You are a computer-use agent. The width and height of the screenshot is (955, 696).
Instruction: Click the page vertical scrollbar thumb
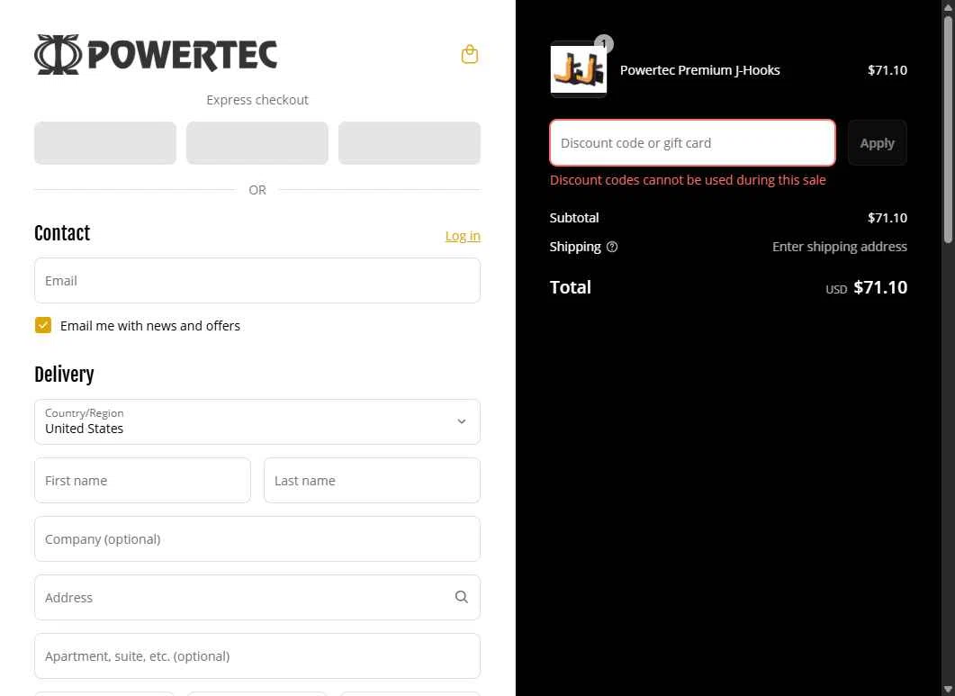pos(948,129)
